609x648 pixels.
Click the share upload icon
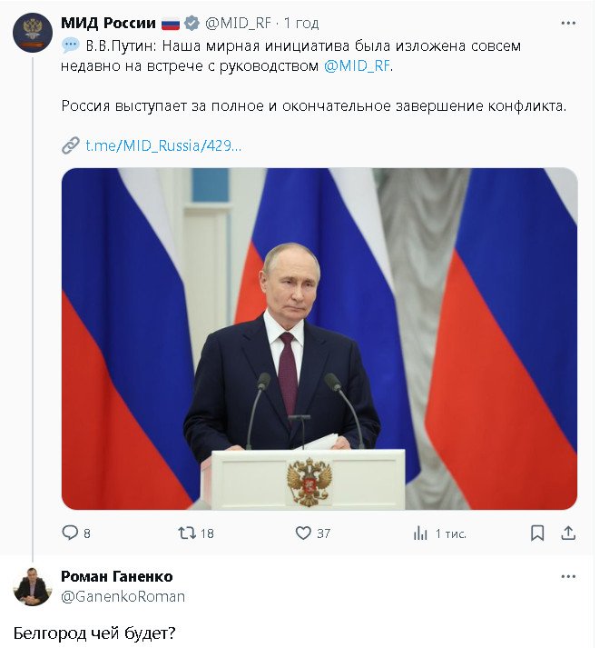pos(568,533)
